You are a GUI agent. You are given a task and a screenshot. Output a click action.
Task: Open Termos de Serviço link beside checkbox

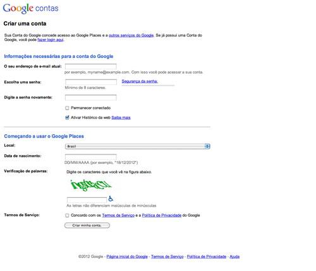click(118, 216)
